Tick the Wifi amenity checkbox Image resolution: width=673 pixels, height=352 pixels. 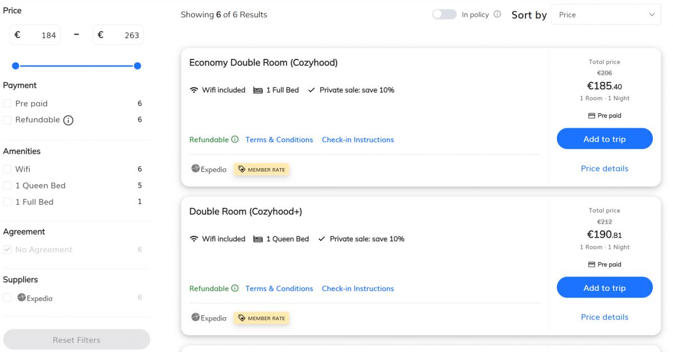7,169
